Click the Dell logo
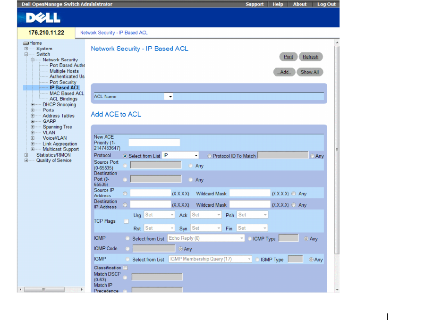This screenshot has height=320, width=425. 43,18
